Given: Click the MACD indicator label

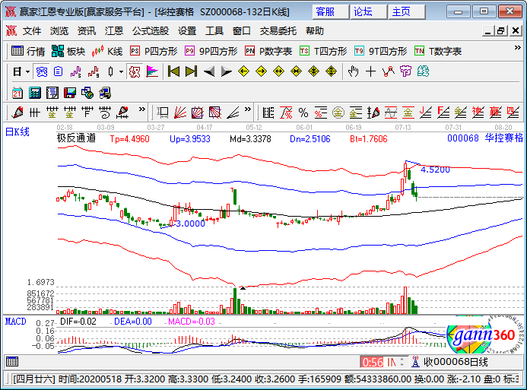Looking at the screenshot, I should click(15, 322).
